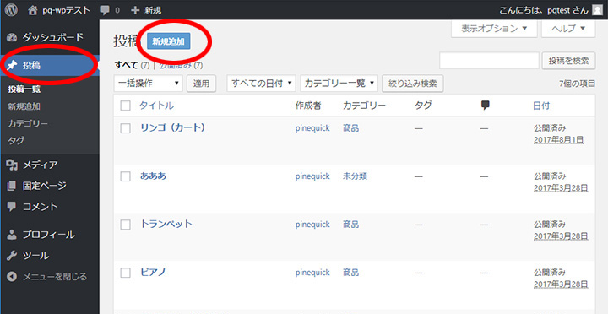Click 未分類 category in あああ row
This screenshot has width=608, height=314.
tap(355, 176)
